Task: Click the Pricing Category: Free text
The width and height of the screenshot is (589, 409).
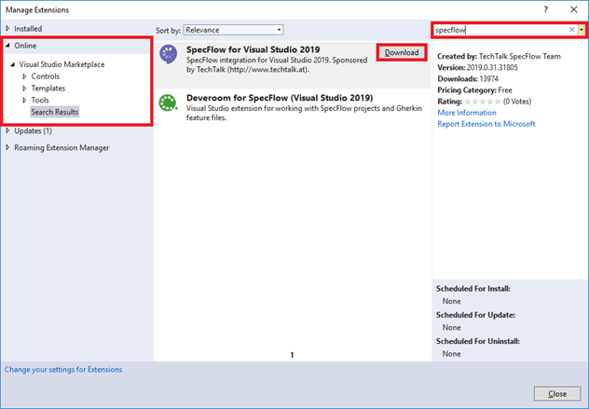Action: coord(474,90)
